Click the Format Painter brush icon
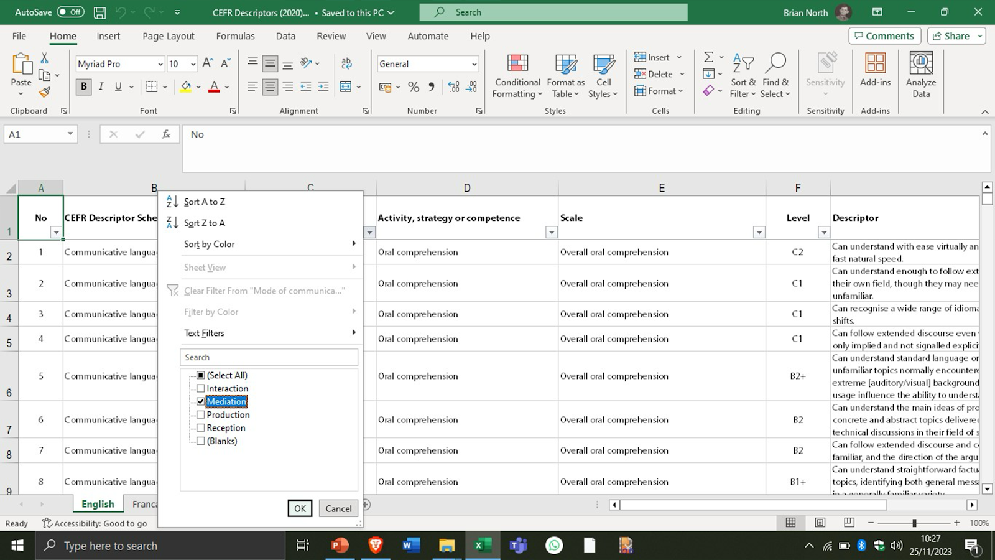 [x=44, y=93]
